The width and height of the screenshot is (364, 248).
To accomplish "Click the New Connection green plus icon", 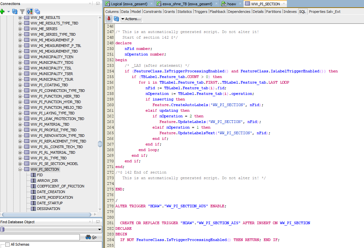I will [x=3, y=11].
